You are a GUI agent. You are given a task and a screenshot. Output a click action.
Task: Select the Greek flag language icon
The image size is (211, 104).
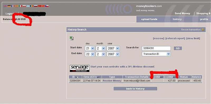pos(28,6)
